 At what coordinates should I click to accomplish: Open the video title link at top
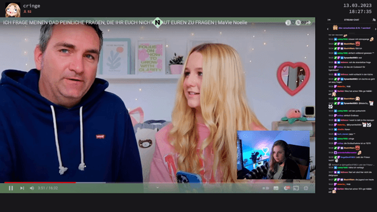(125, 22)
